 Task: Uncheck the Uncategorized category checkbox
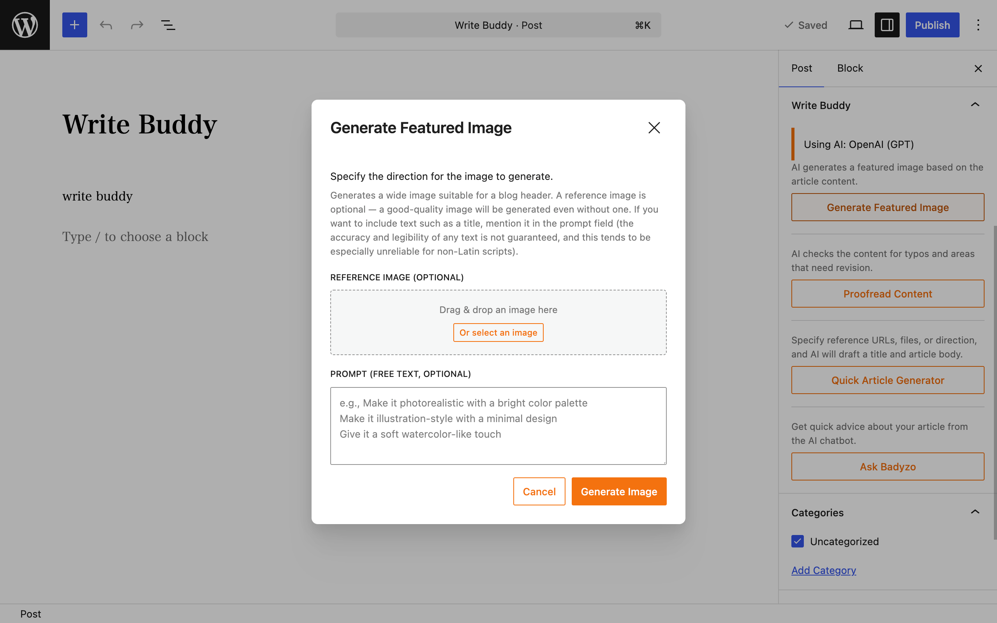point(798,541)
